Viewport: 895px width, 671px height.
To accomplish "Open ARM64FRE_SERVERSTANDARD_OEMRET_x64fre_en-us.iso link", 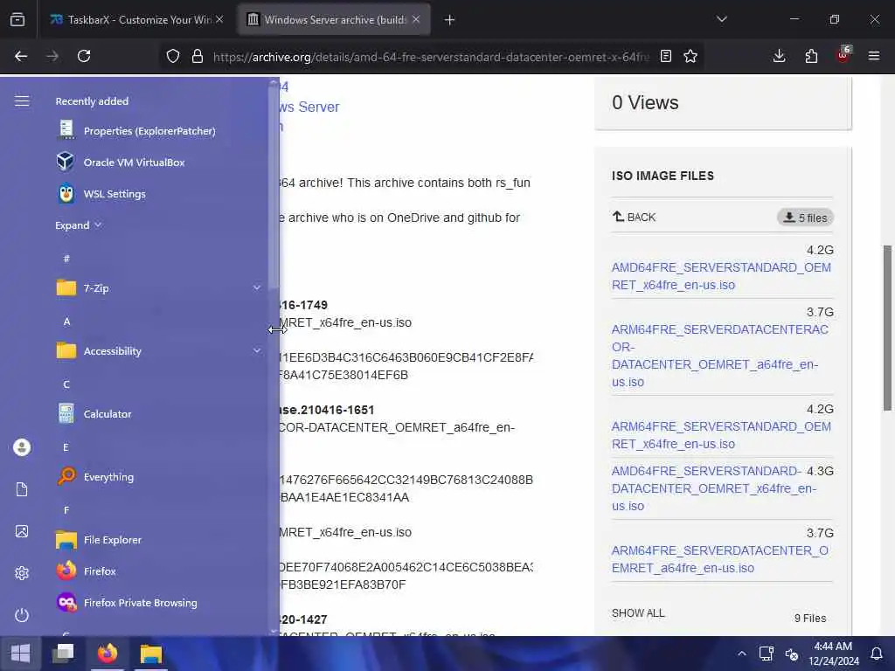I will [721, 435].
